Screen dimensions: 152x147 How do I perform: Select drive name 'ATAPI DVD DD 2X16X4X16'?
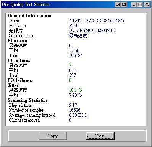coord(97,21)
